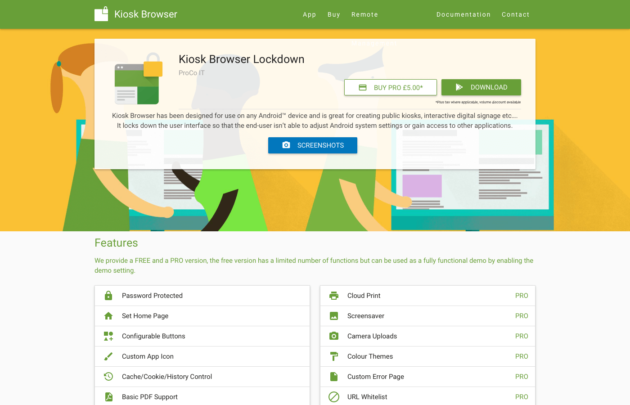630x405 pixels.
Task: Click the image icon beside Screensaver
Action: click(334, 316)
